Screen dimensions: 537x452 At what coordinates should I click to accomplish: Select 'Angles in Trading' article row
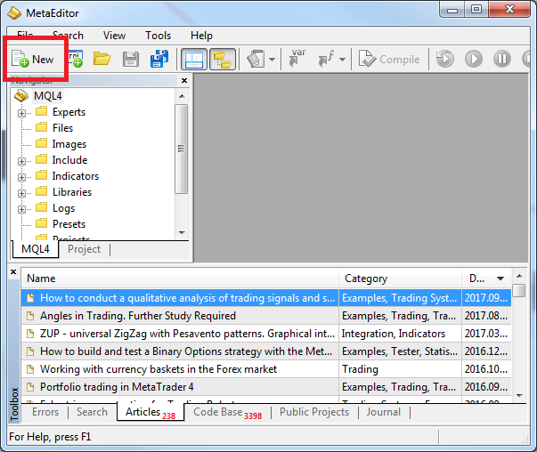click(x=266, y=316)
